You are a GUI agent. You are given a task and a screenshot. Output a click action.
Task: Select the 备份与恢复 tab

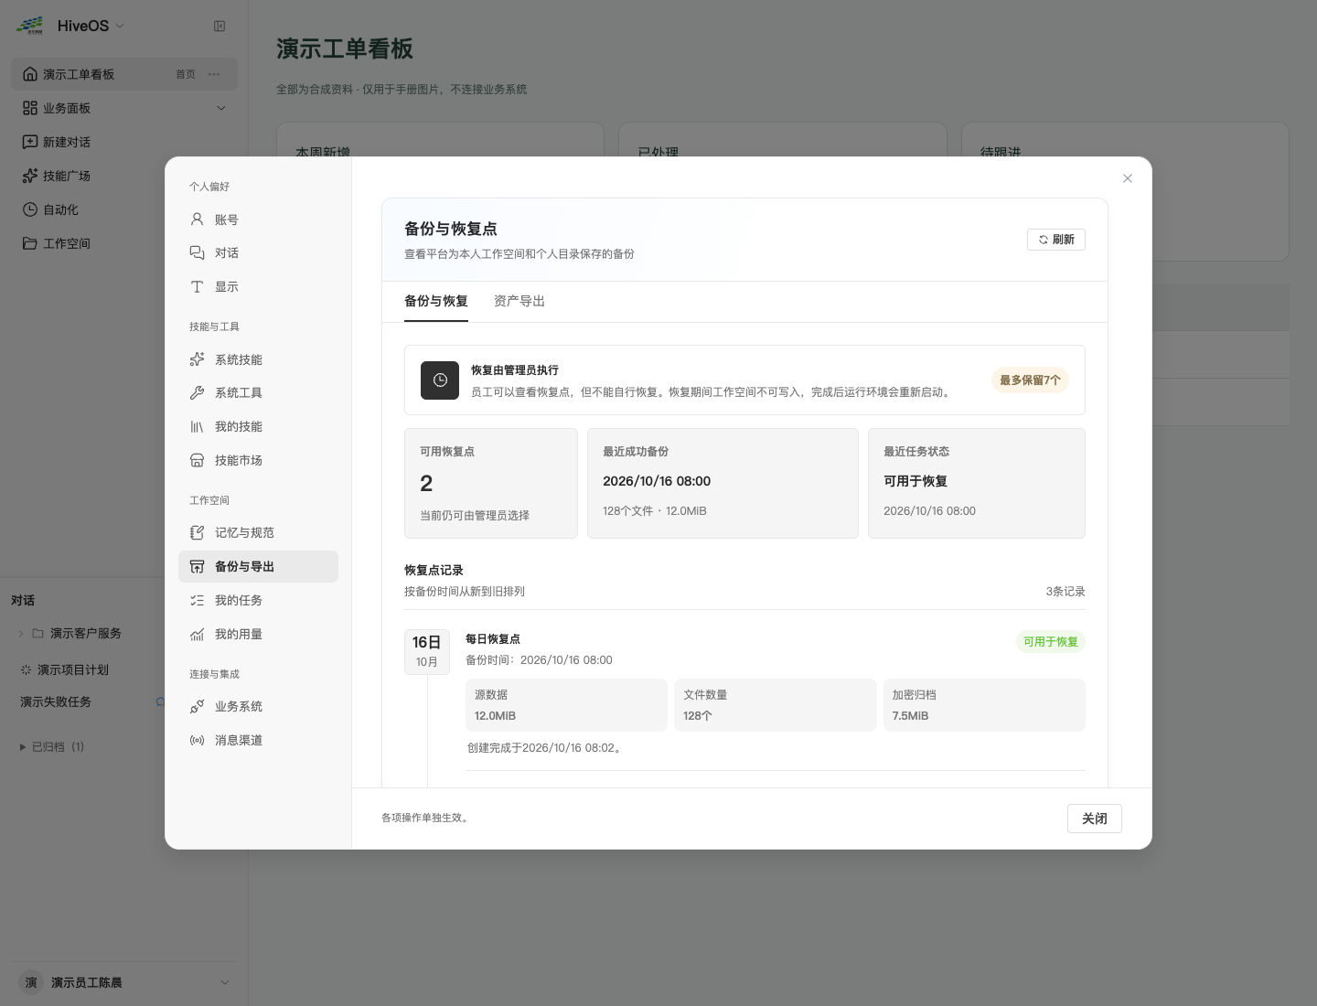(x=436, y=301)
